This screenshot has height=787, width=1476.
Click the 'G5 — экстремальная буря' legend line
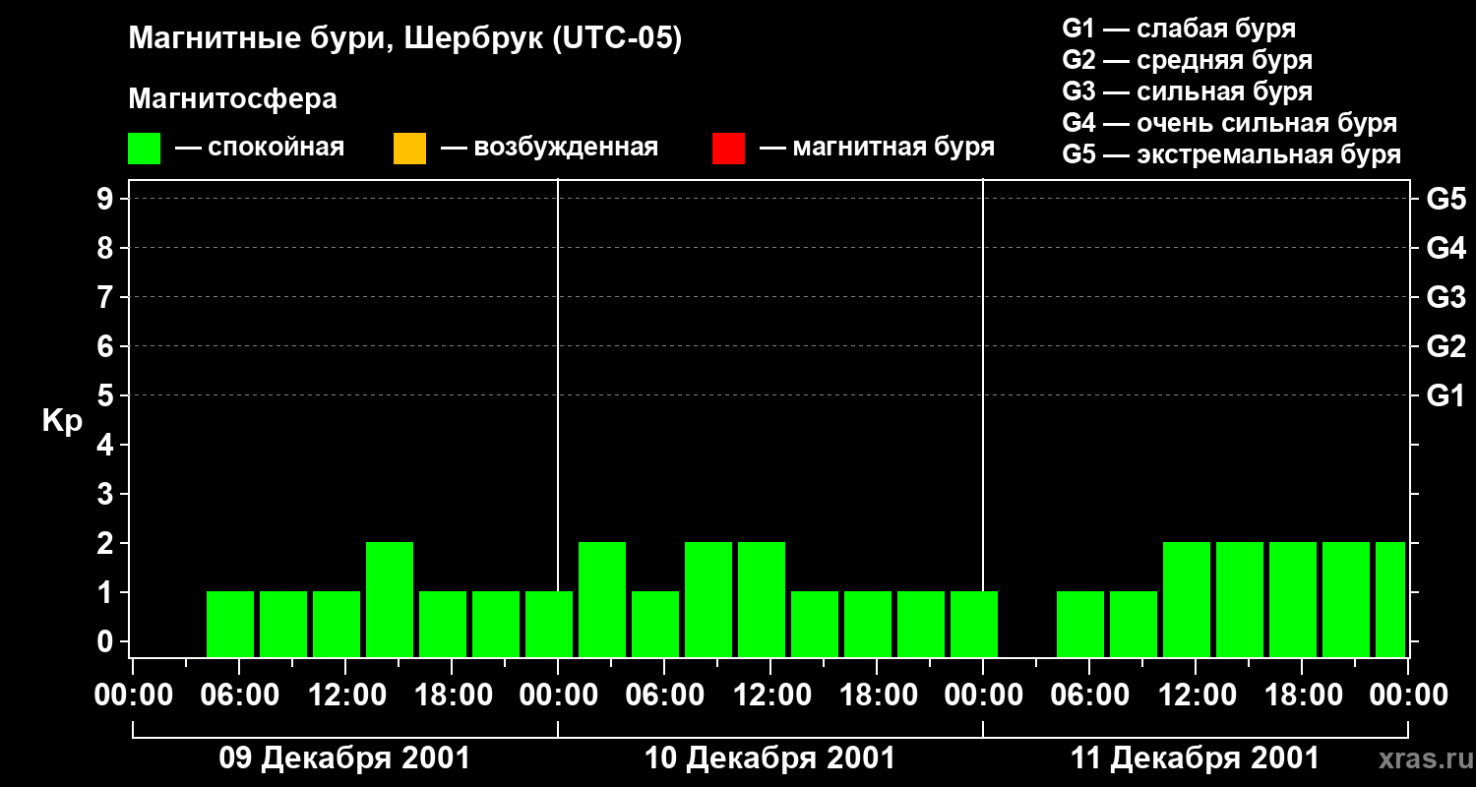(x=1232, y=154)
